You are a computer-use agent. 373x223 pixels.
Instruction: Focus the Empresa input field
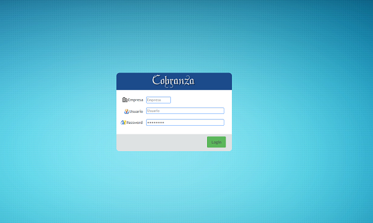[159, 100]
